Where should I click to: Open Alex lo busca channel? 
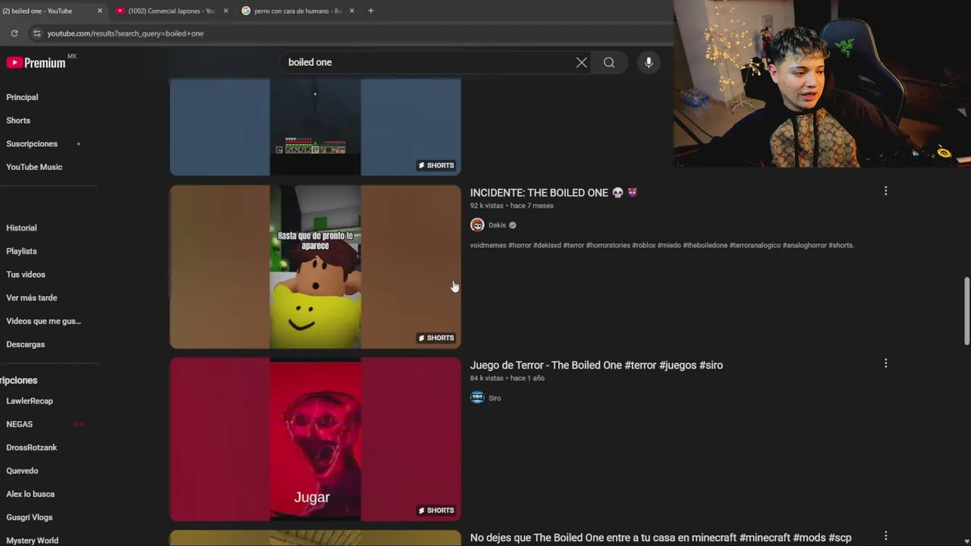coord(30,494)
